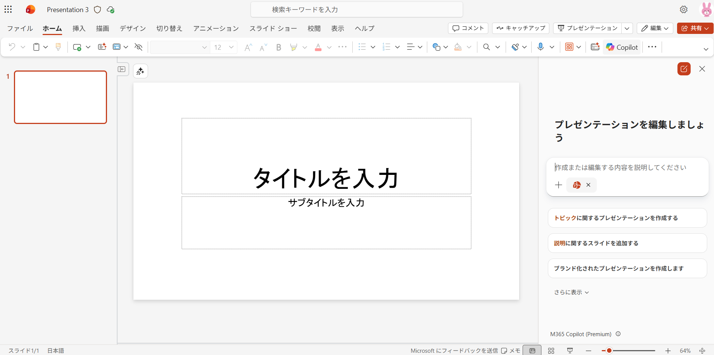Click the 共有 share button
Screen dimensions: 714x355
coord(695,28)
